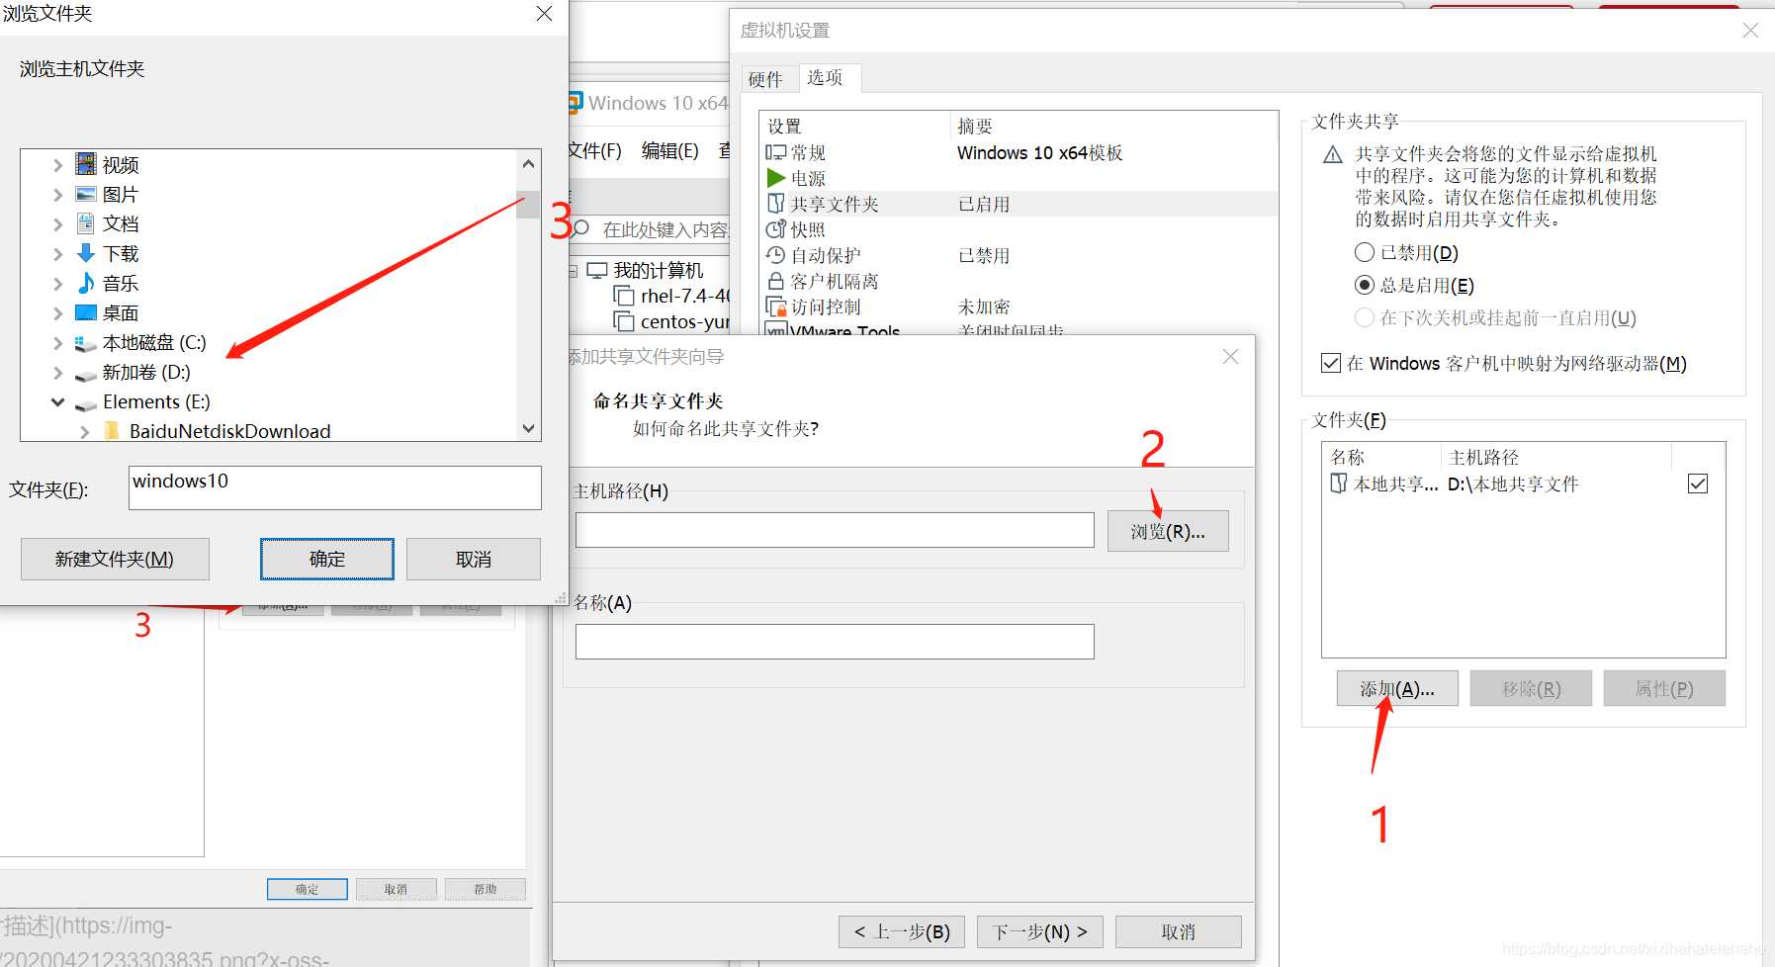Click the folder tree scrollbar down arrow
1775x967 pixels.
528,428
